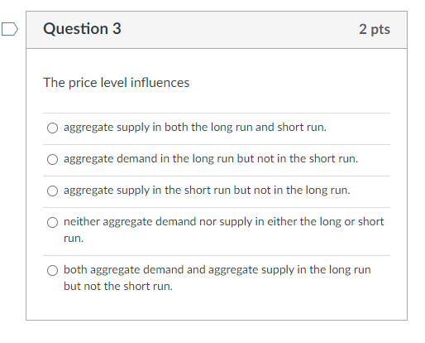This screenshot has width=425, height=343.
Task: Pick radio for supply short run only
Action: pos(52,191)
